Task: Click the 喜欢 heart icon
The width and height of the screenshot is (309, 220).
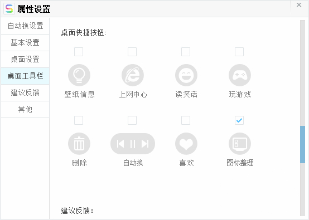Action: [x=186, y=144]
